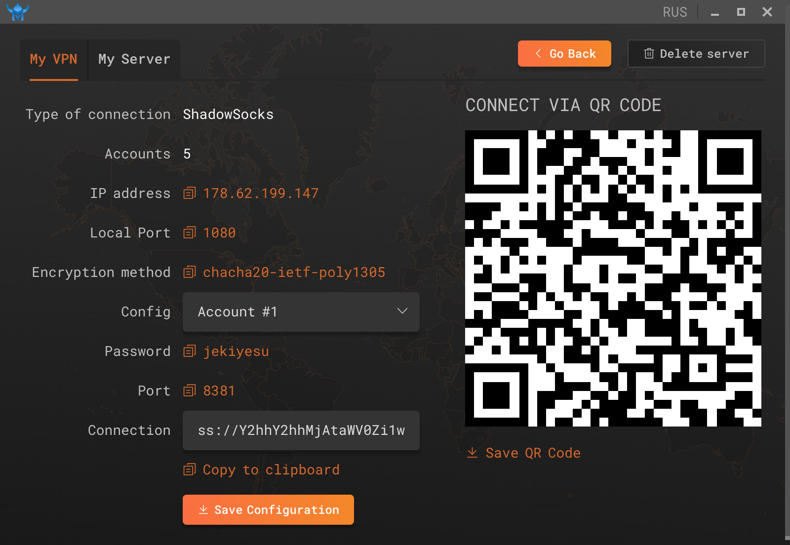Switch language with the RUS button
This screenshot has width=790, height=545.
click(x=675, y=12)
